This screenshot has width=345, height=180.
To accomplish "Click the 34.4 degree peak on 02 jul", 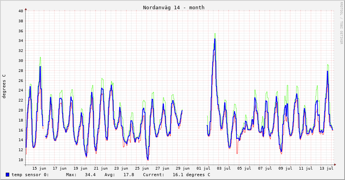I will [215, 39].
